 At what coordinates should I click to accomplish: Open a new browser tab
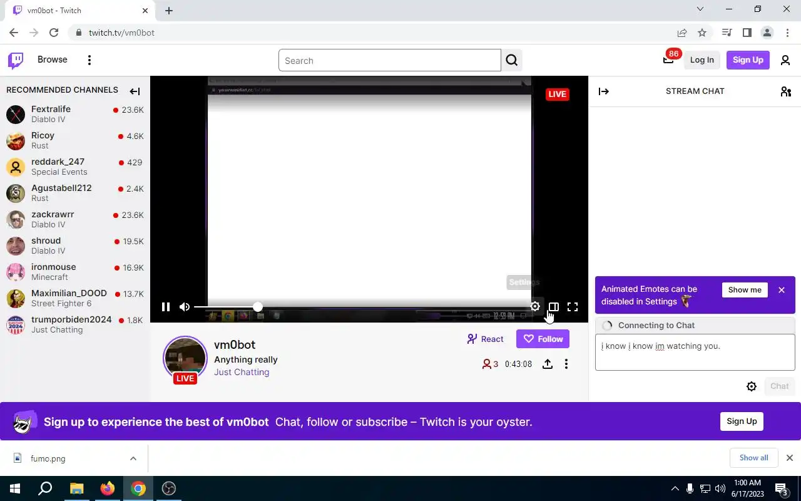169,11
